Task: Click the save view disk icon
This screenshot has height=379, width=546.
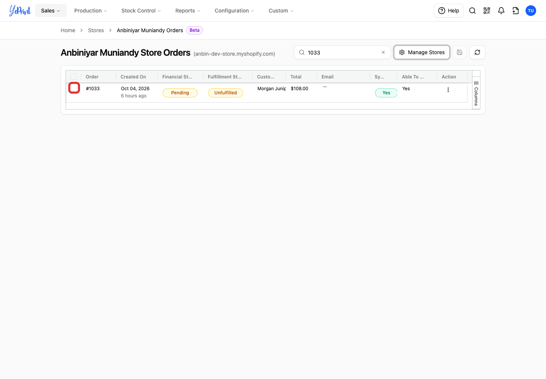Action: (x=460, y=52)
